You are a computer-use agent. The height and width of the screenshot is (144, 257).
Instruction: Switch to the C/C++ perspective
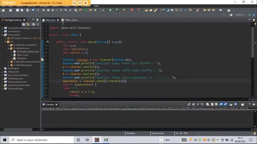click(240, 15)
